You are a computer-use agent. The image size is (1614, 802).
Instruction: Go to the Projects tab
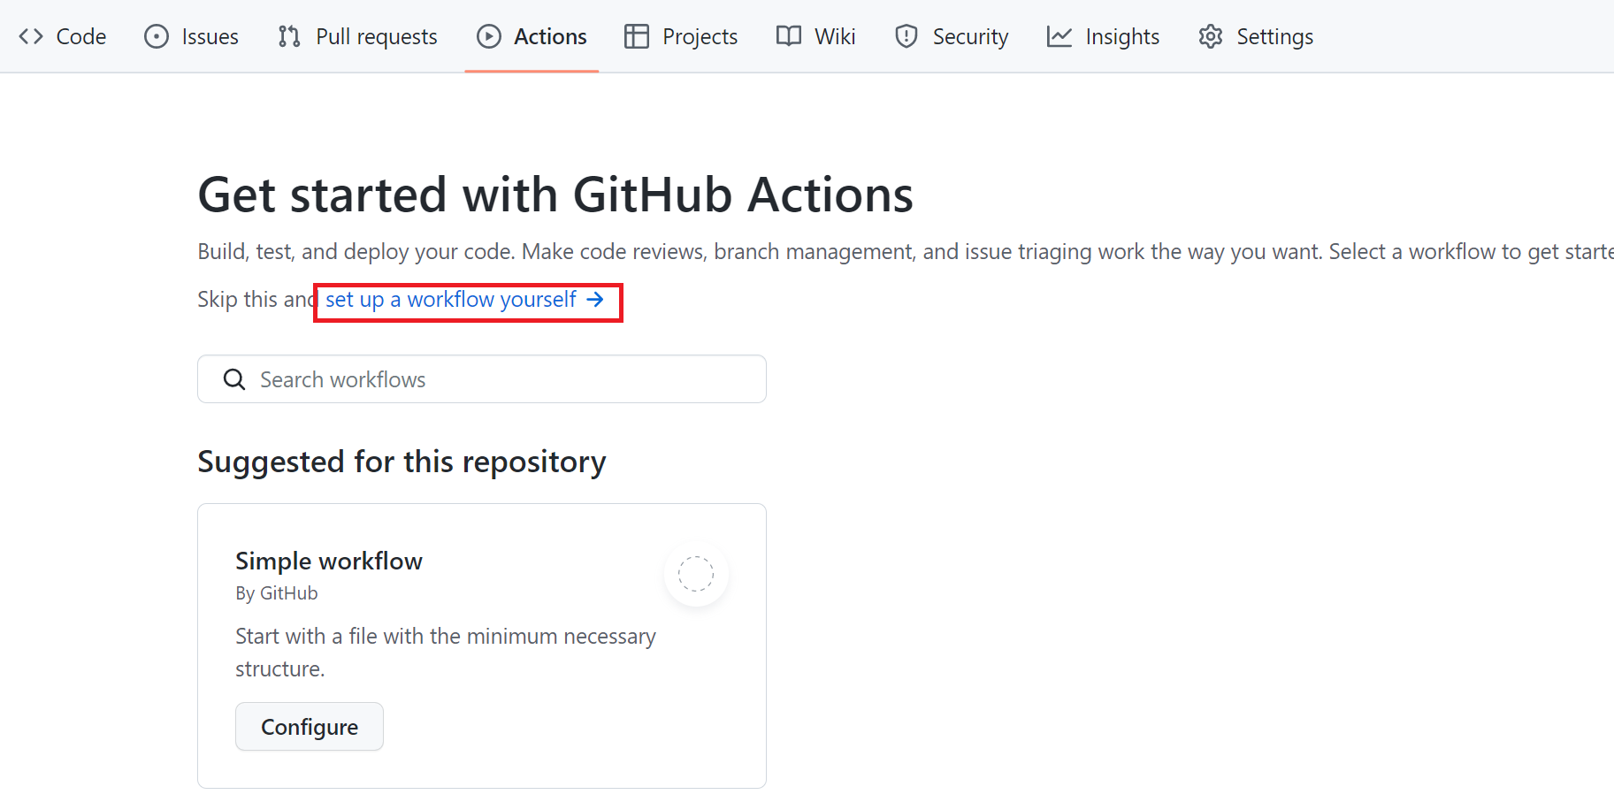[x=681, y=36]
